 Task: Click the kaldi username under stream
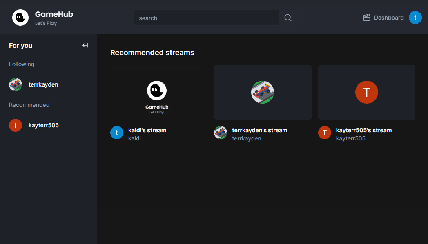[135, 138]
